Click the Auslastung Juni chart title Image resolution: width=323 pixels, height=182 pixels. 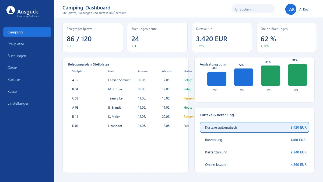click(213, 64)
